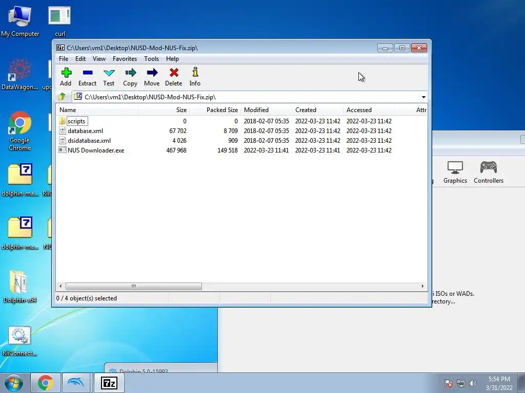525x393 pixels.
Task: Open the Windows Start button
Action: coord(14,383)
